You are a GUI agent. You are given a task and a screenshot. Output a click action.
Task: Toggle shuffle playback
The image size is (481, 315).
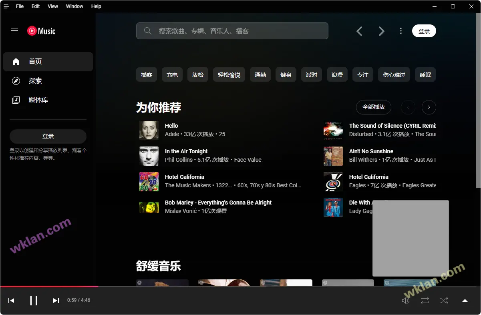coord(444,301)
